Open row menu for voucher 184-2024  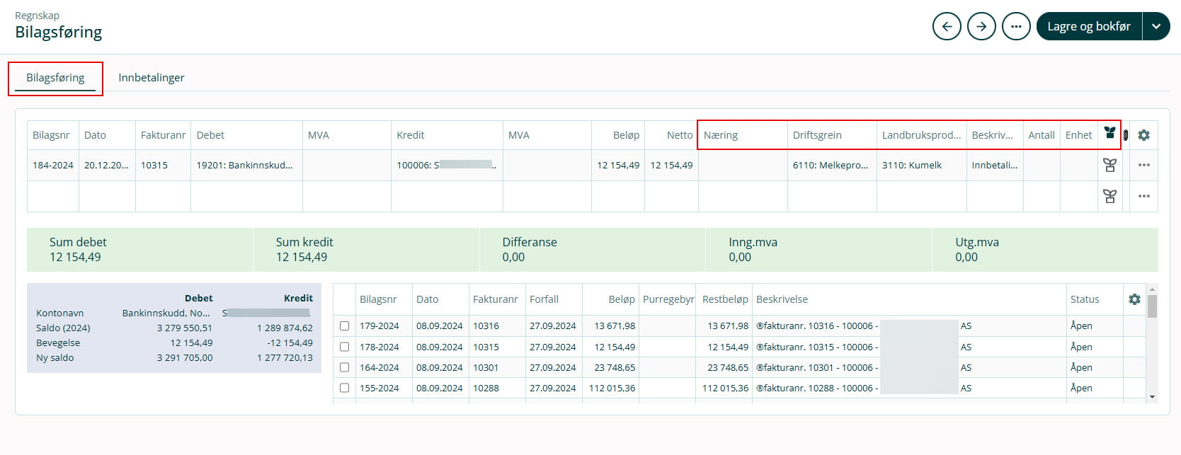[x=1143, y=165]
